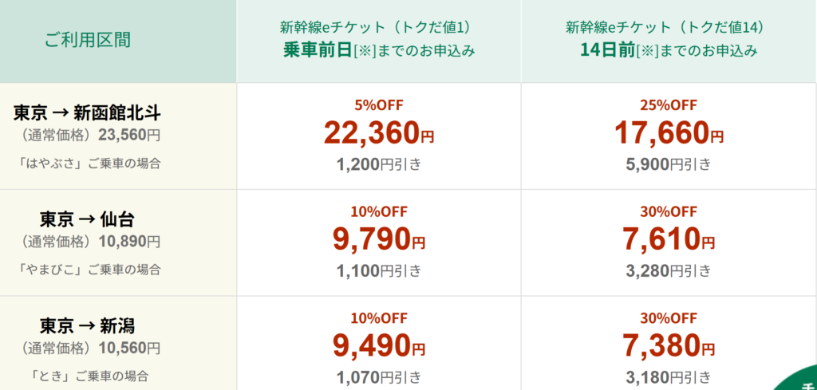
Task: Select the 17,660円 price
Action: click(x=669, y=132)
